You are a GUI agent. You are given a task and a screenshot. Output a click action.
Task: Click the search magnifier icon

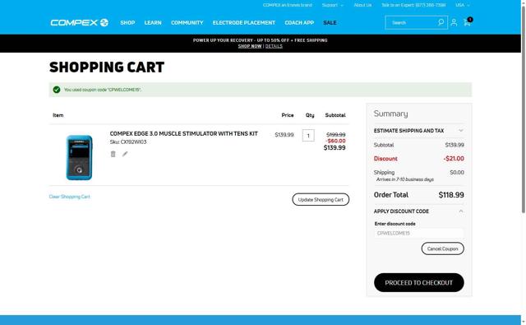click(441, 22)
